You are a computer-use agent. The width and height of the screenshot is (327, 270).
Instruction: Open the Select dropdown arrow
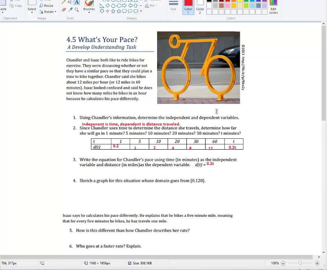pyautogui.click(x=32, y=12)
